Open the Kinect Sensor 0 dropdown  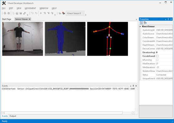[x=83, y=13]
